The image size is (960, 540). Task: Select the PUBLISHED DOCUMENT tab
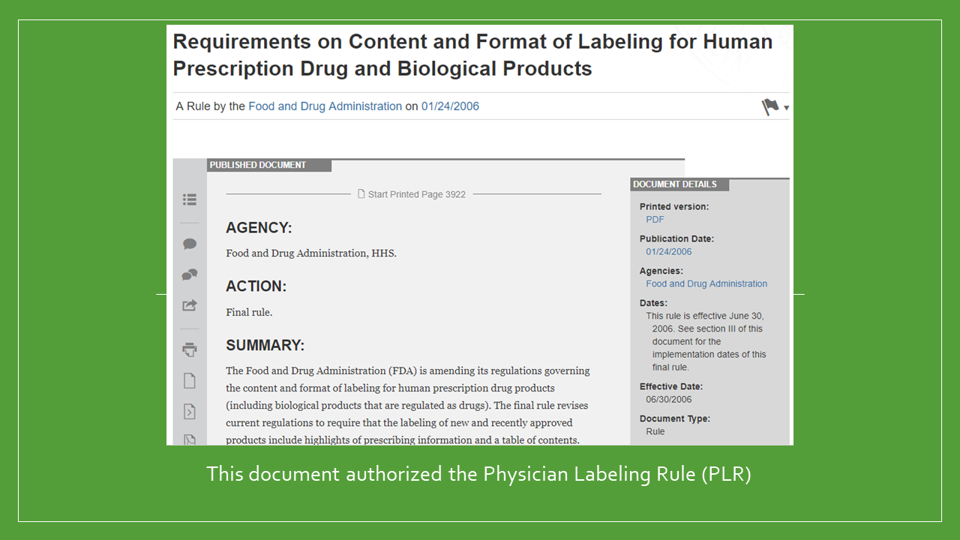[270, 165]
